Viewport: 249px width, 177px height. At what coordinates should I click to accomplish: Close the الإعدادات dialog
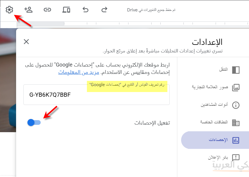pyautogui.click(x=26, y=42)
